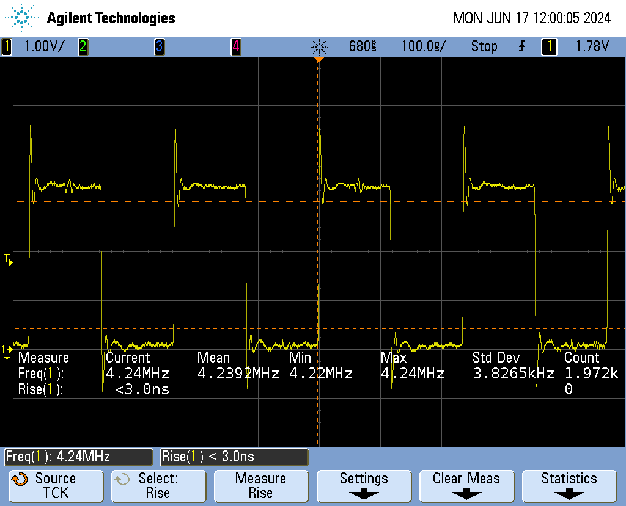Toggle the Statistics softkey

click(x=569, y=485)
